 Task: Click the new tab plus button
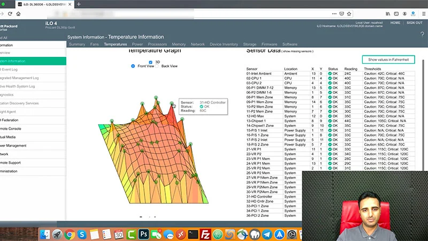(x=79, y=4)
